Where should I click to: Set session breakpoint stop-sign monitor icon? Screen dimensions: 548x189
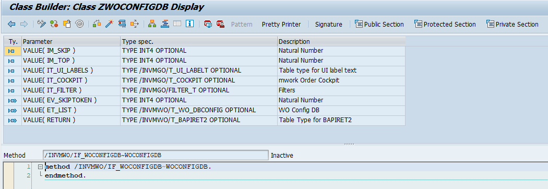coord(208,24)
